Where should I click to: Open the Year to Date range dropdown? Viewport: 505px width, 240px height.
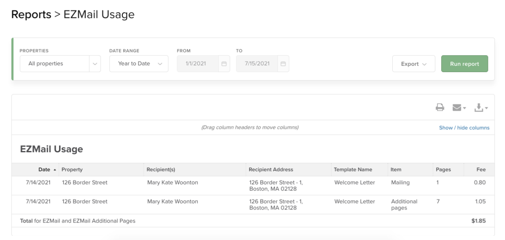coord(139,64)
